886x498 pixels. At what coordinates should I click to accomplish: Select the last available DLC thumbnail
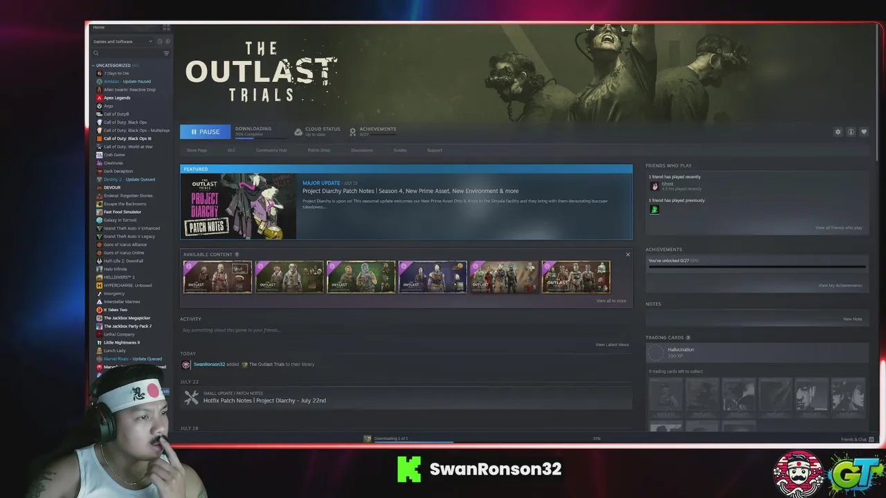(576, 277)
